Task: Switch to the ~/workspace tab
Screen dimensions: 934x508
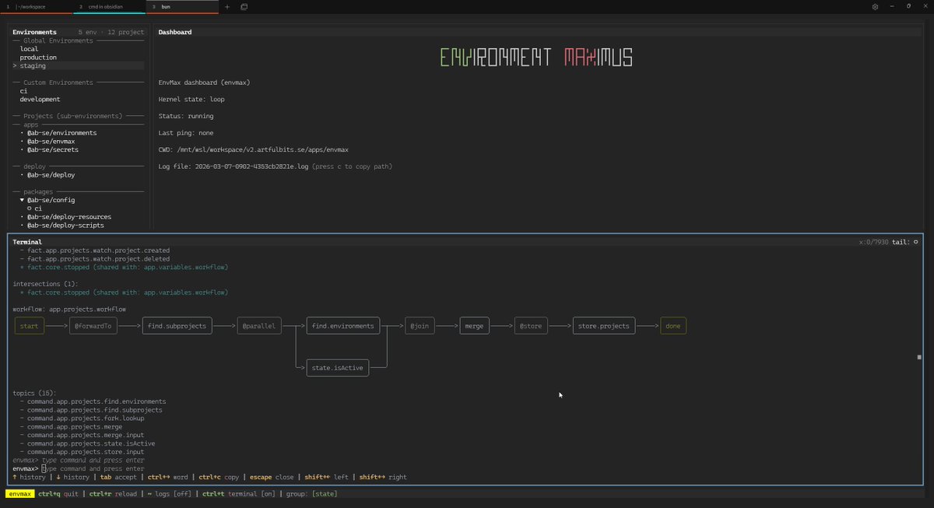Action: tap(37, 6)
